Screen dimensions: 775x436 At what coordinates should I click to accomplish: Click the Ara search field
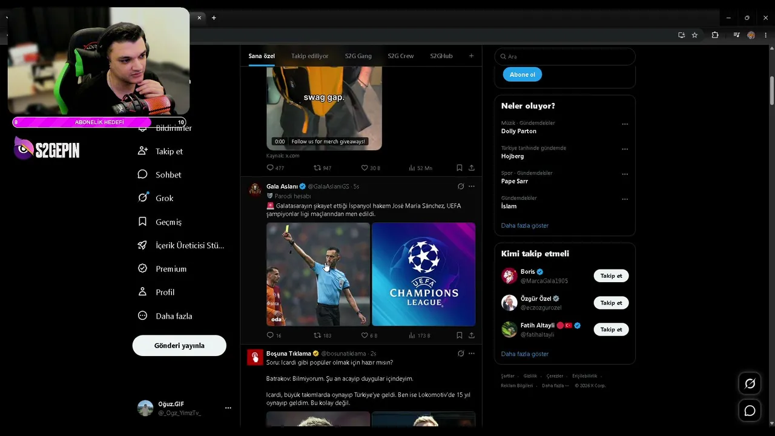[565, 56]
